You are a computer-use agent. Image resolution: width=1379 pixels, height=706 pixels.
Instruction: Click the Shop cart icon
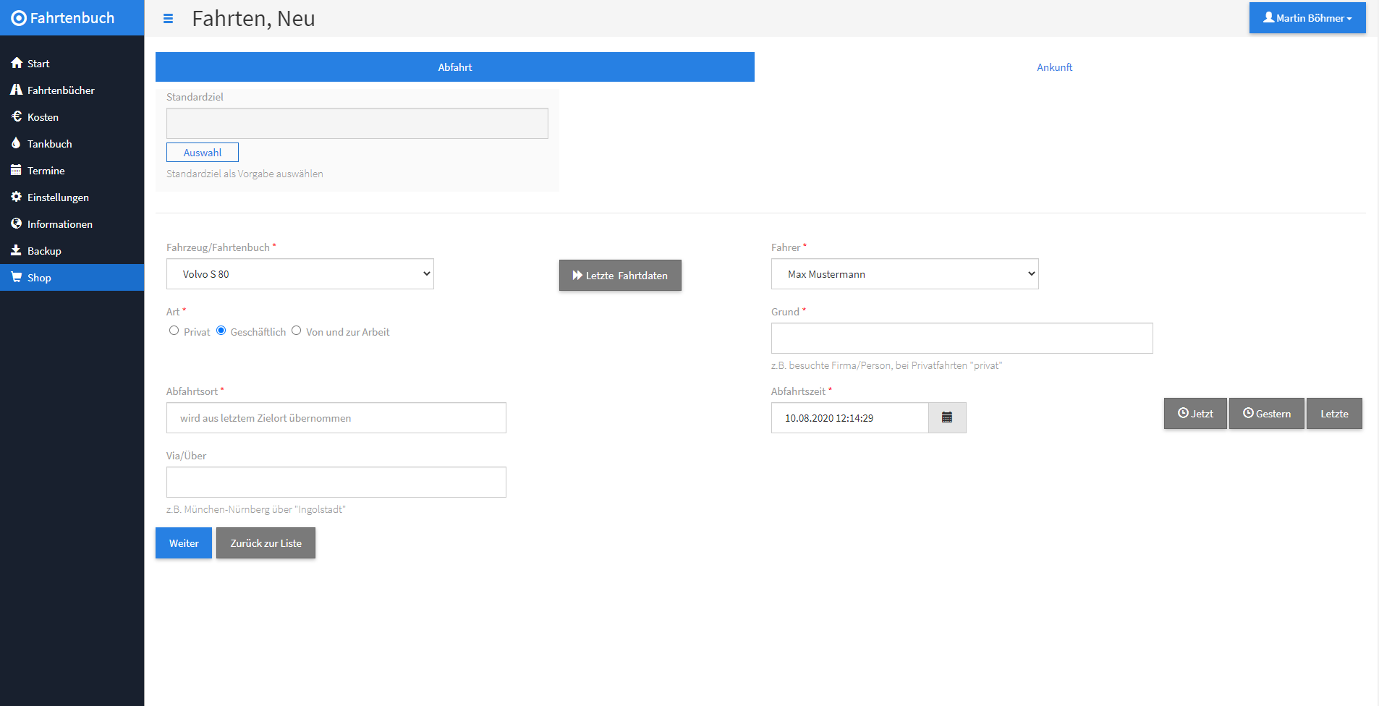(x=16, y=277)
